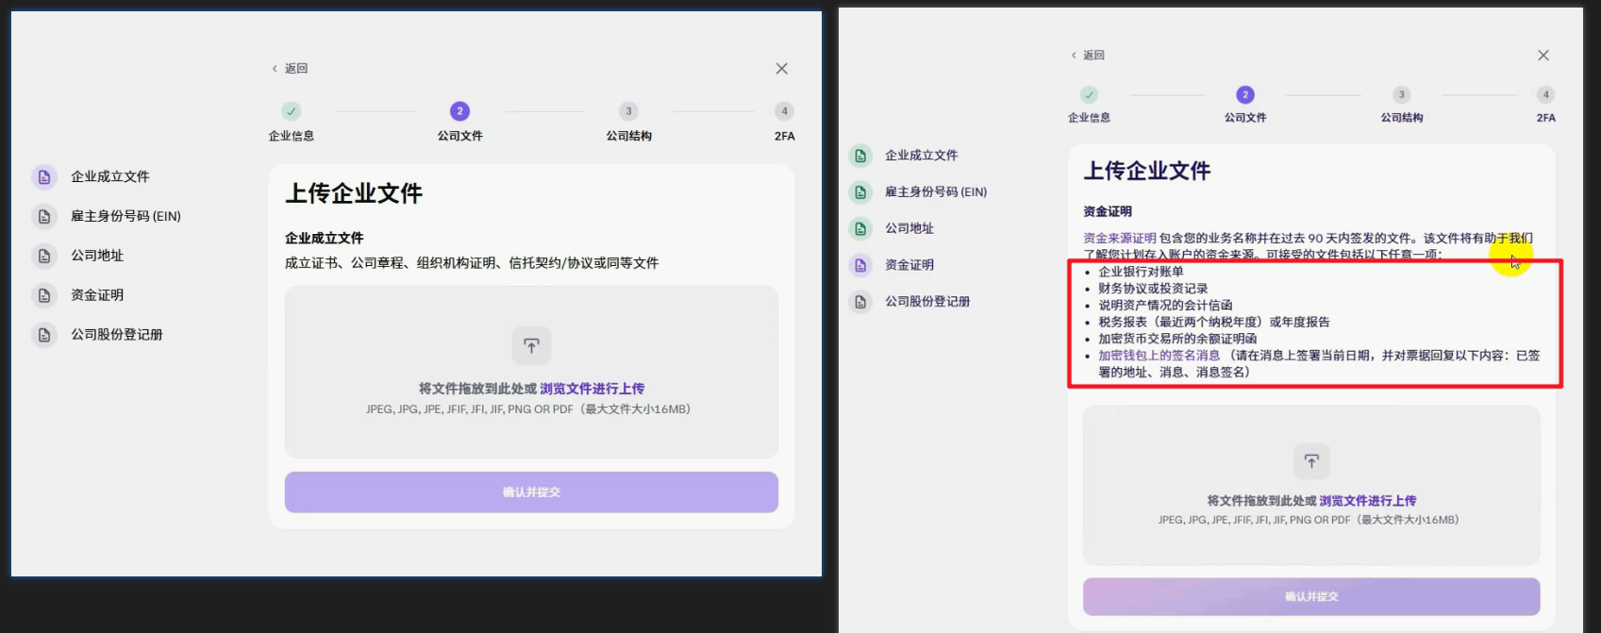Click file format hint text in left dropzone
The width and height of the screenshot is (1601, 633).
click(528, 409)
